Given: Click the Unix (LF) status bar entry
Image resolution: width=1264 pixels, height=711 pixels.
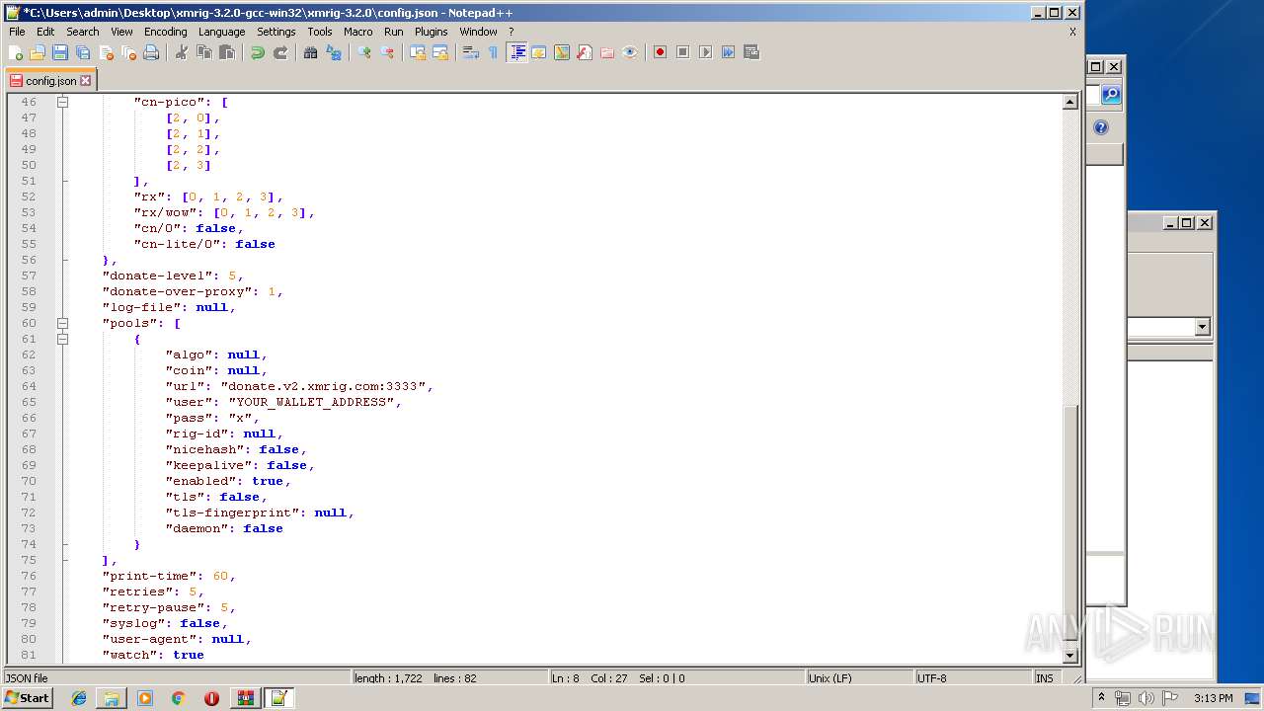Looking at the screenshot, I should (x=859, y=678).
